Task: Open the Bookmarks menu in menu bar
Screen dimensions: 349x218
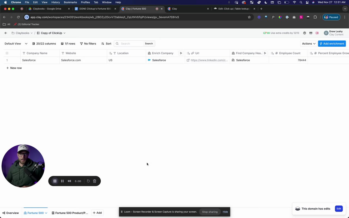Action: pos(70,2)
